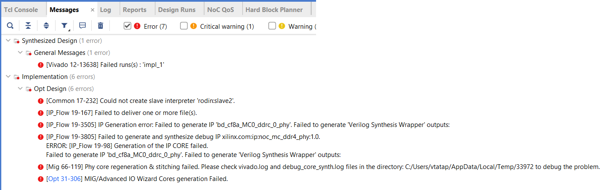Collapse all messages with toolbar icon
The width and height of the screenshot is (605, 190).
tap(28, 26)
